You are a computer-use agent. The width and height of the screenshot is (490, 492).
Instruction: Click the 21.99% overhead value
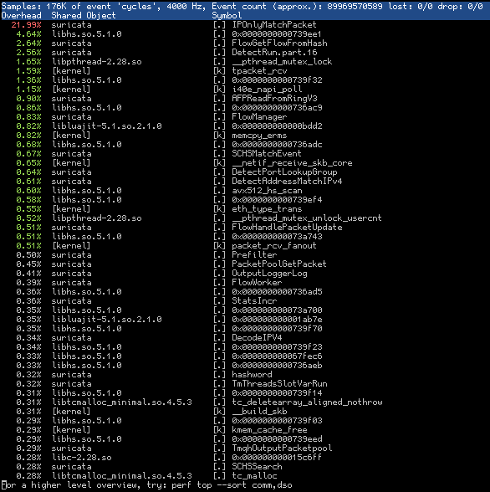26,25
